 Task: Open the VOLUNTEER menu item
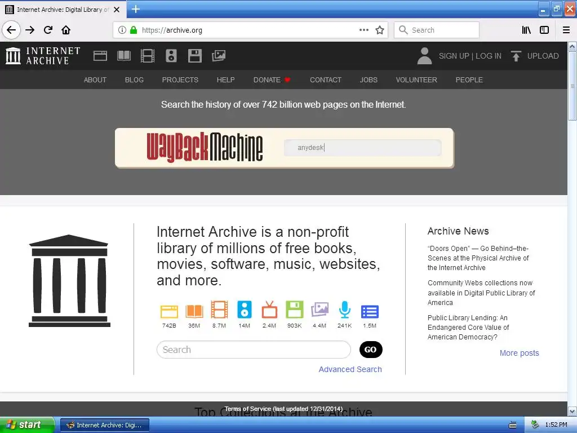tap(416, 80)
